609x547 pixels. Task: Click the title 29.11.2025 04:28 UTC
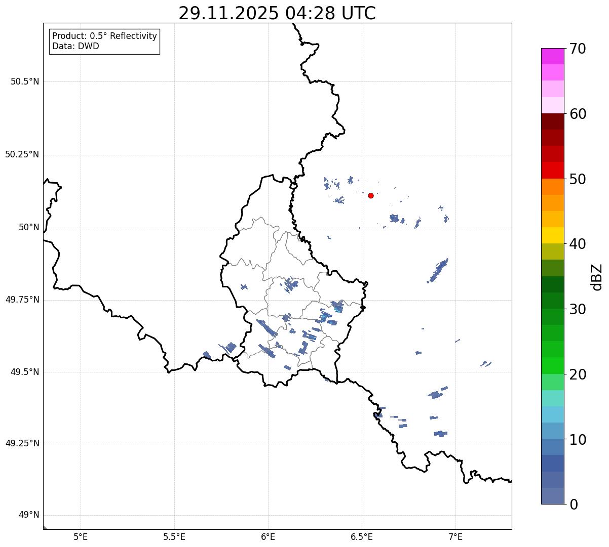click(x=277, y=13)
